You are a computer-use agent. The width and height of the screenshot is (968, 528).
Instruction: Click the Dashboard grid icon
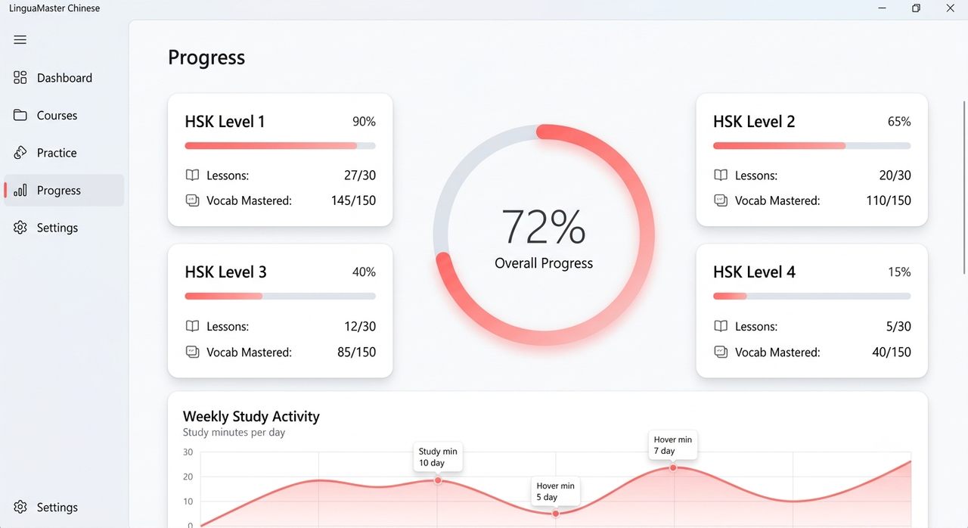pyautogui.click(x=20, y=77)
